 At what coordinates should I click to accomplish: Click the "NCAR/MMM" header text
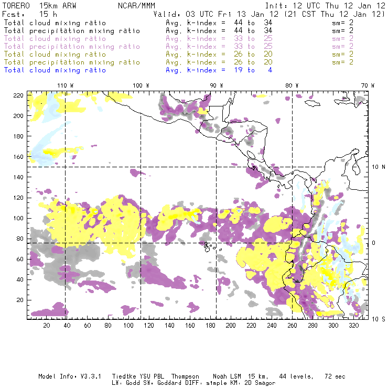pyautogui.click(x=136, y=6)
